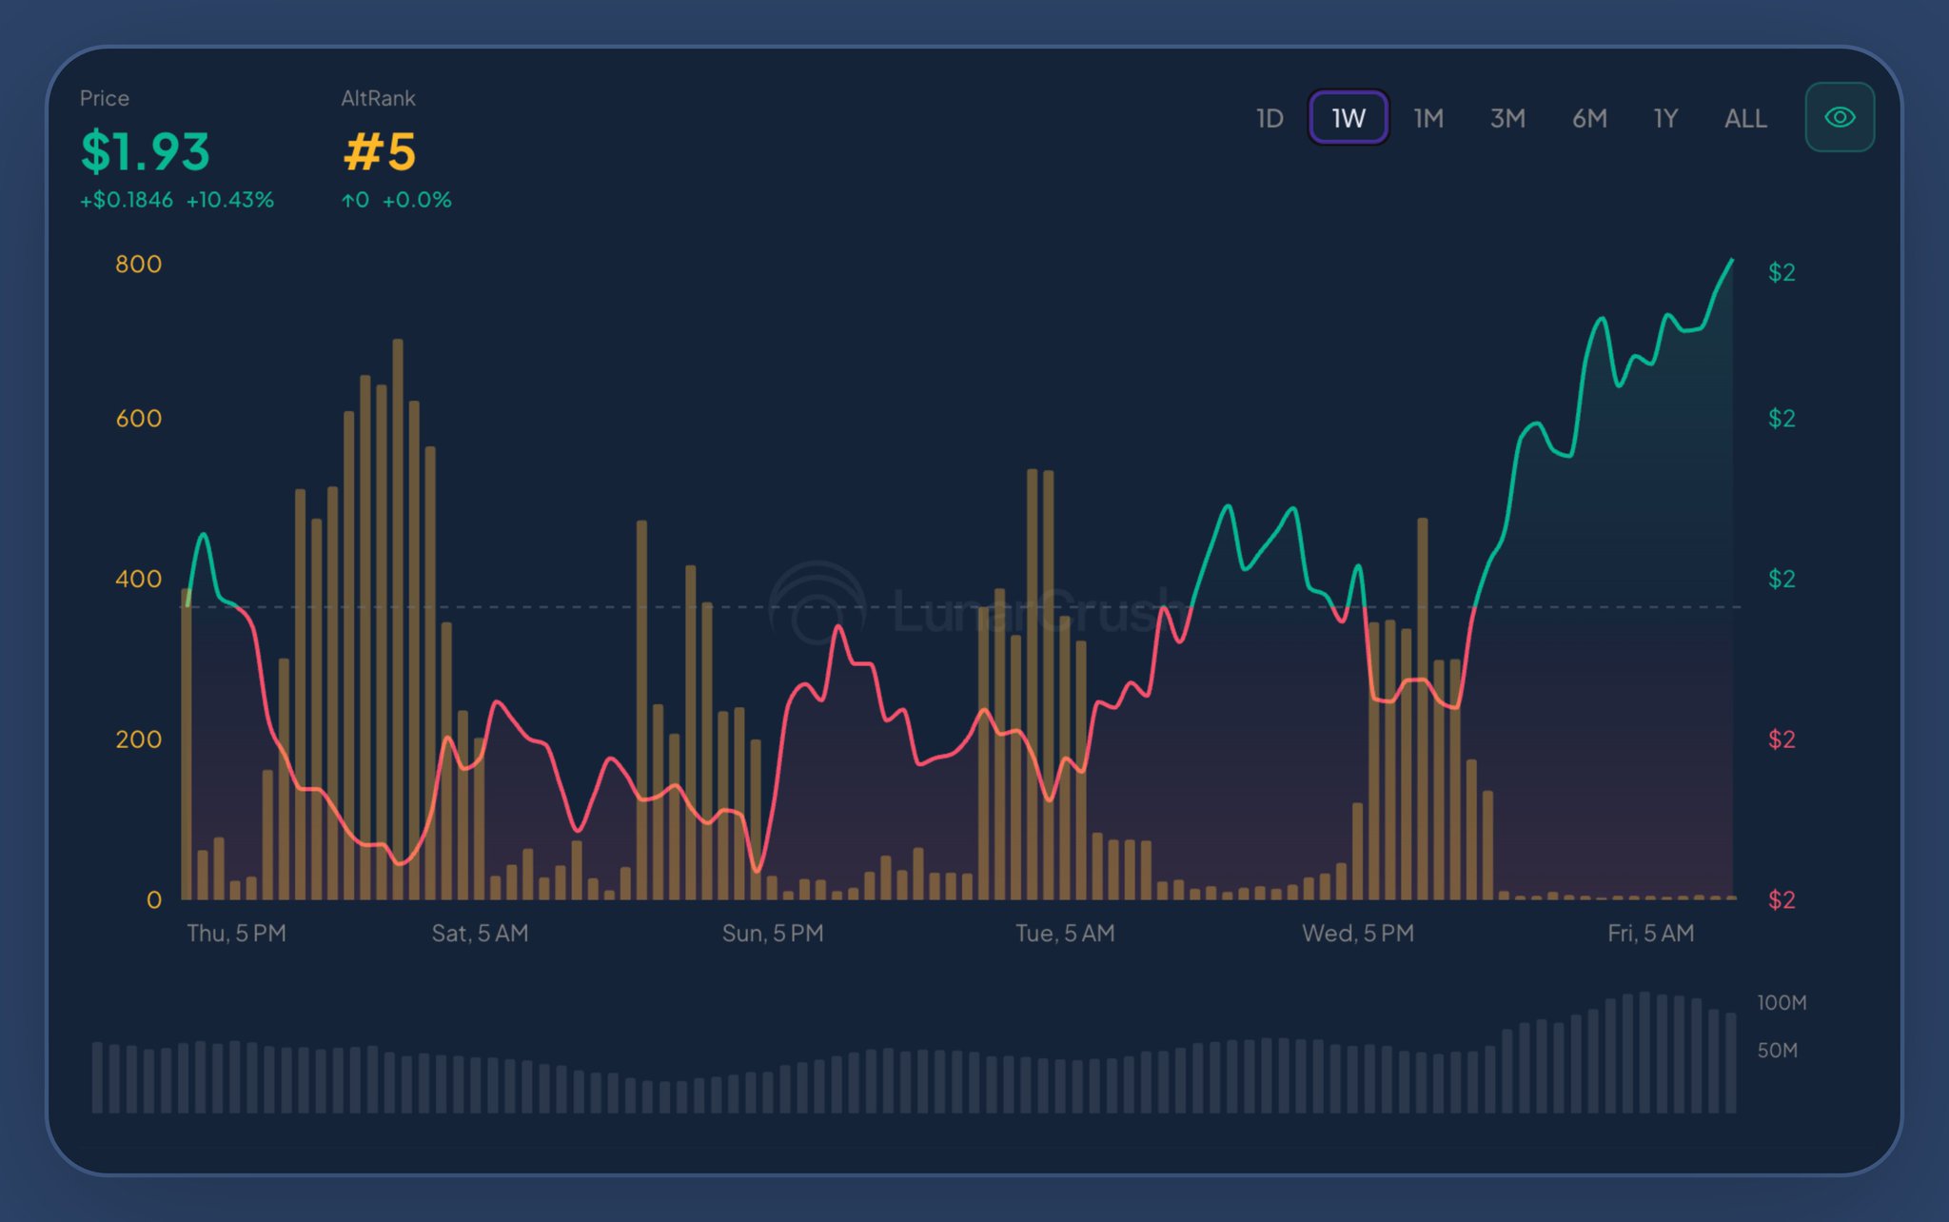
Task: Click the AltRank label
Action: pos(378,98)
